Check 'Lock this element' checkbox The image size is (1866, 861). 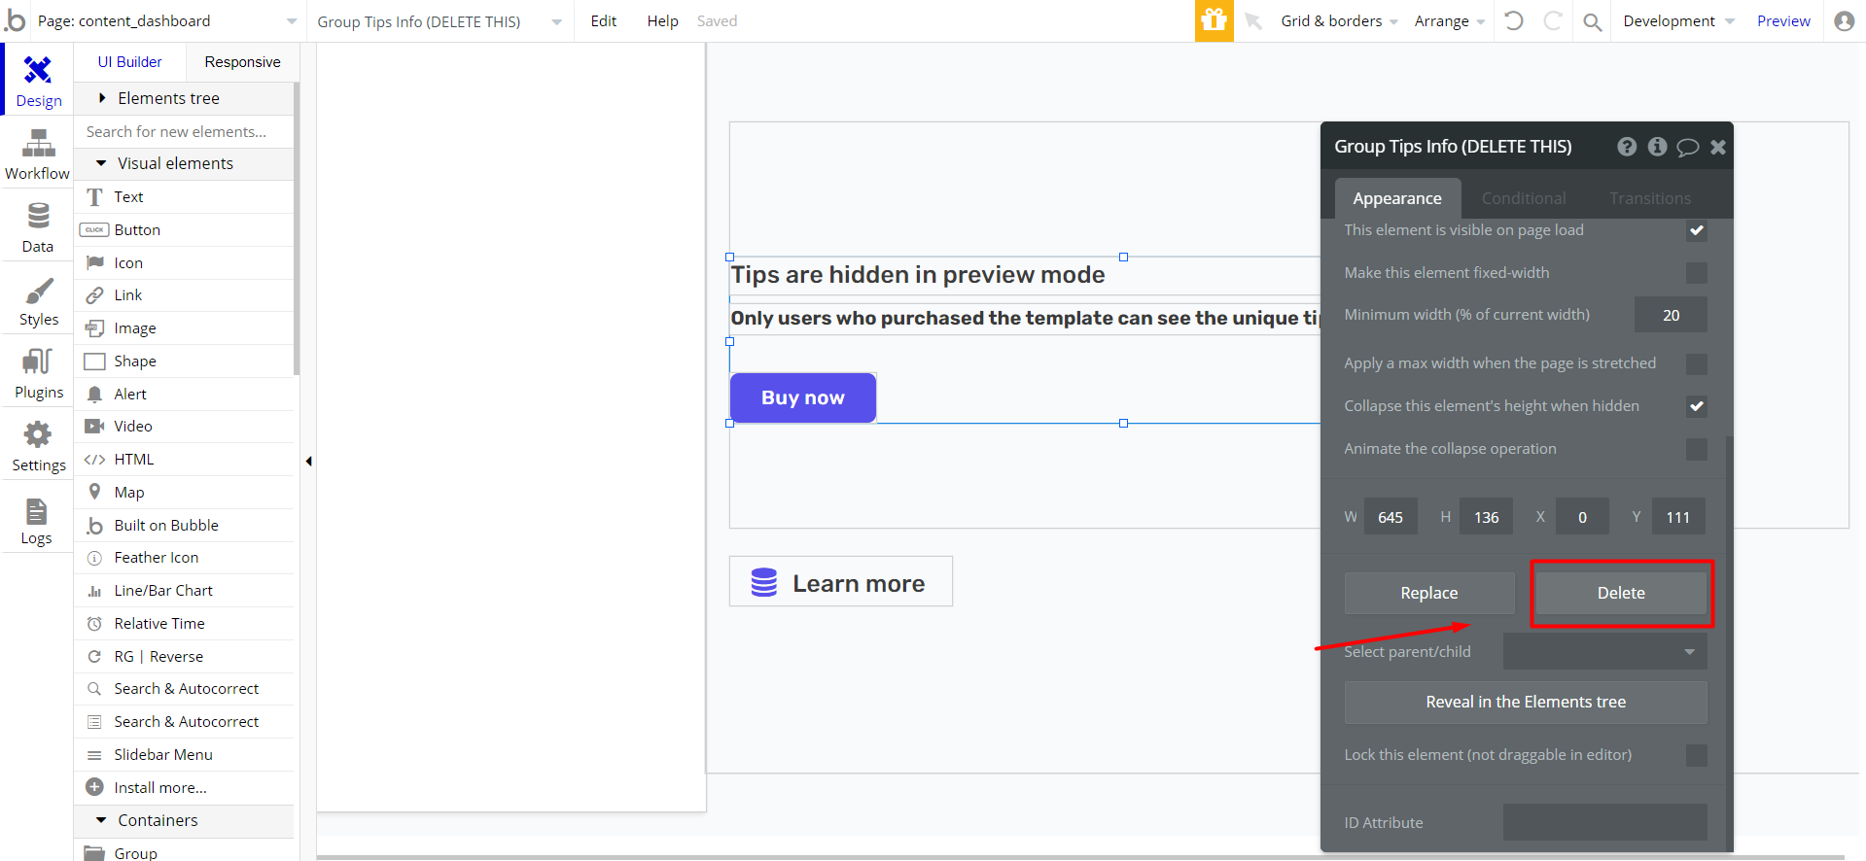(1696, 755)
